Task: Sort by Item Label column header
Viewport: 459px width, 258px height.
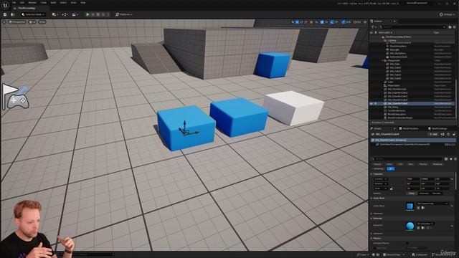Action: (x=385, y=32)
